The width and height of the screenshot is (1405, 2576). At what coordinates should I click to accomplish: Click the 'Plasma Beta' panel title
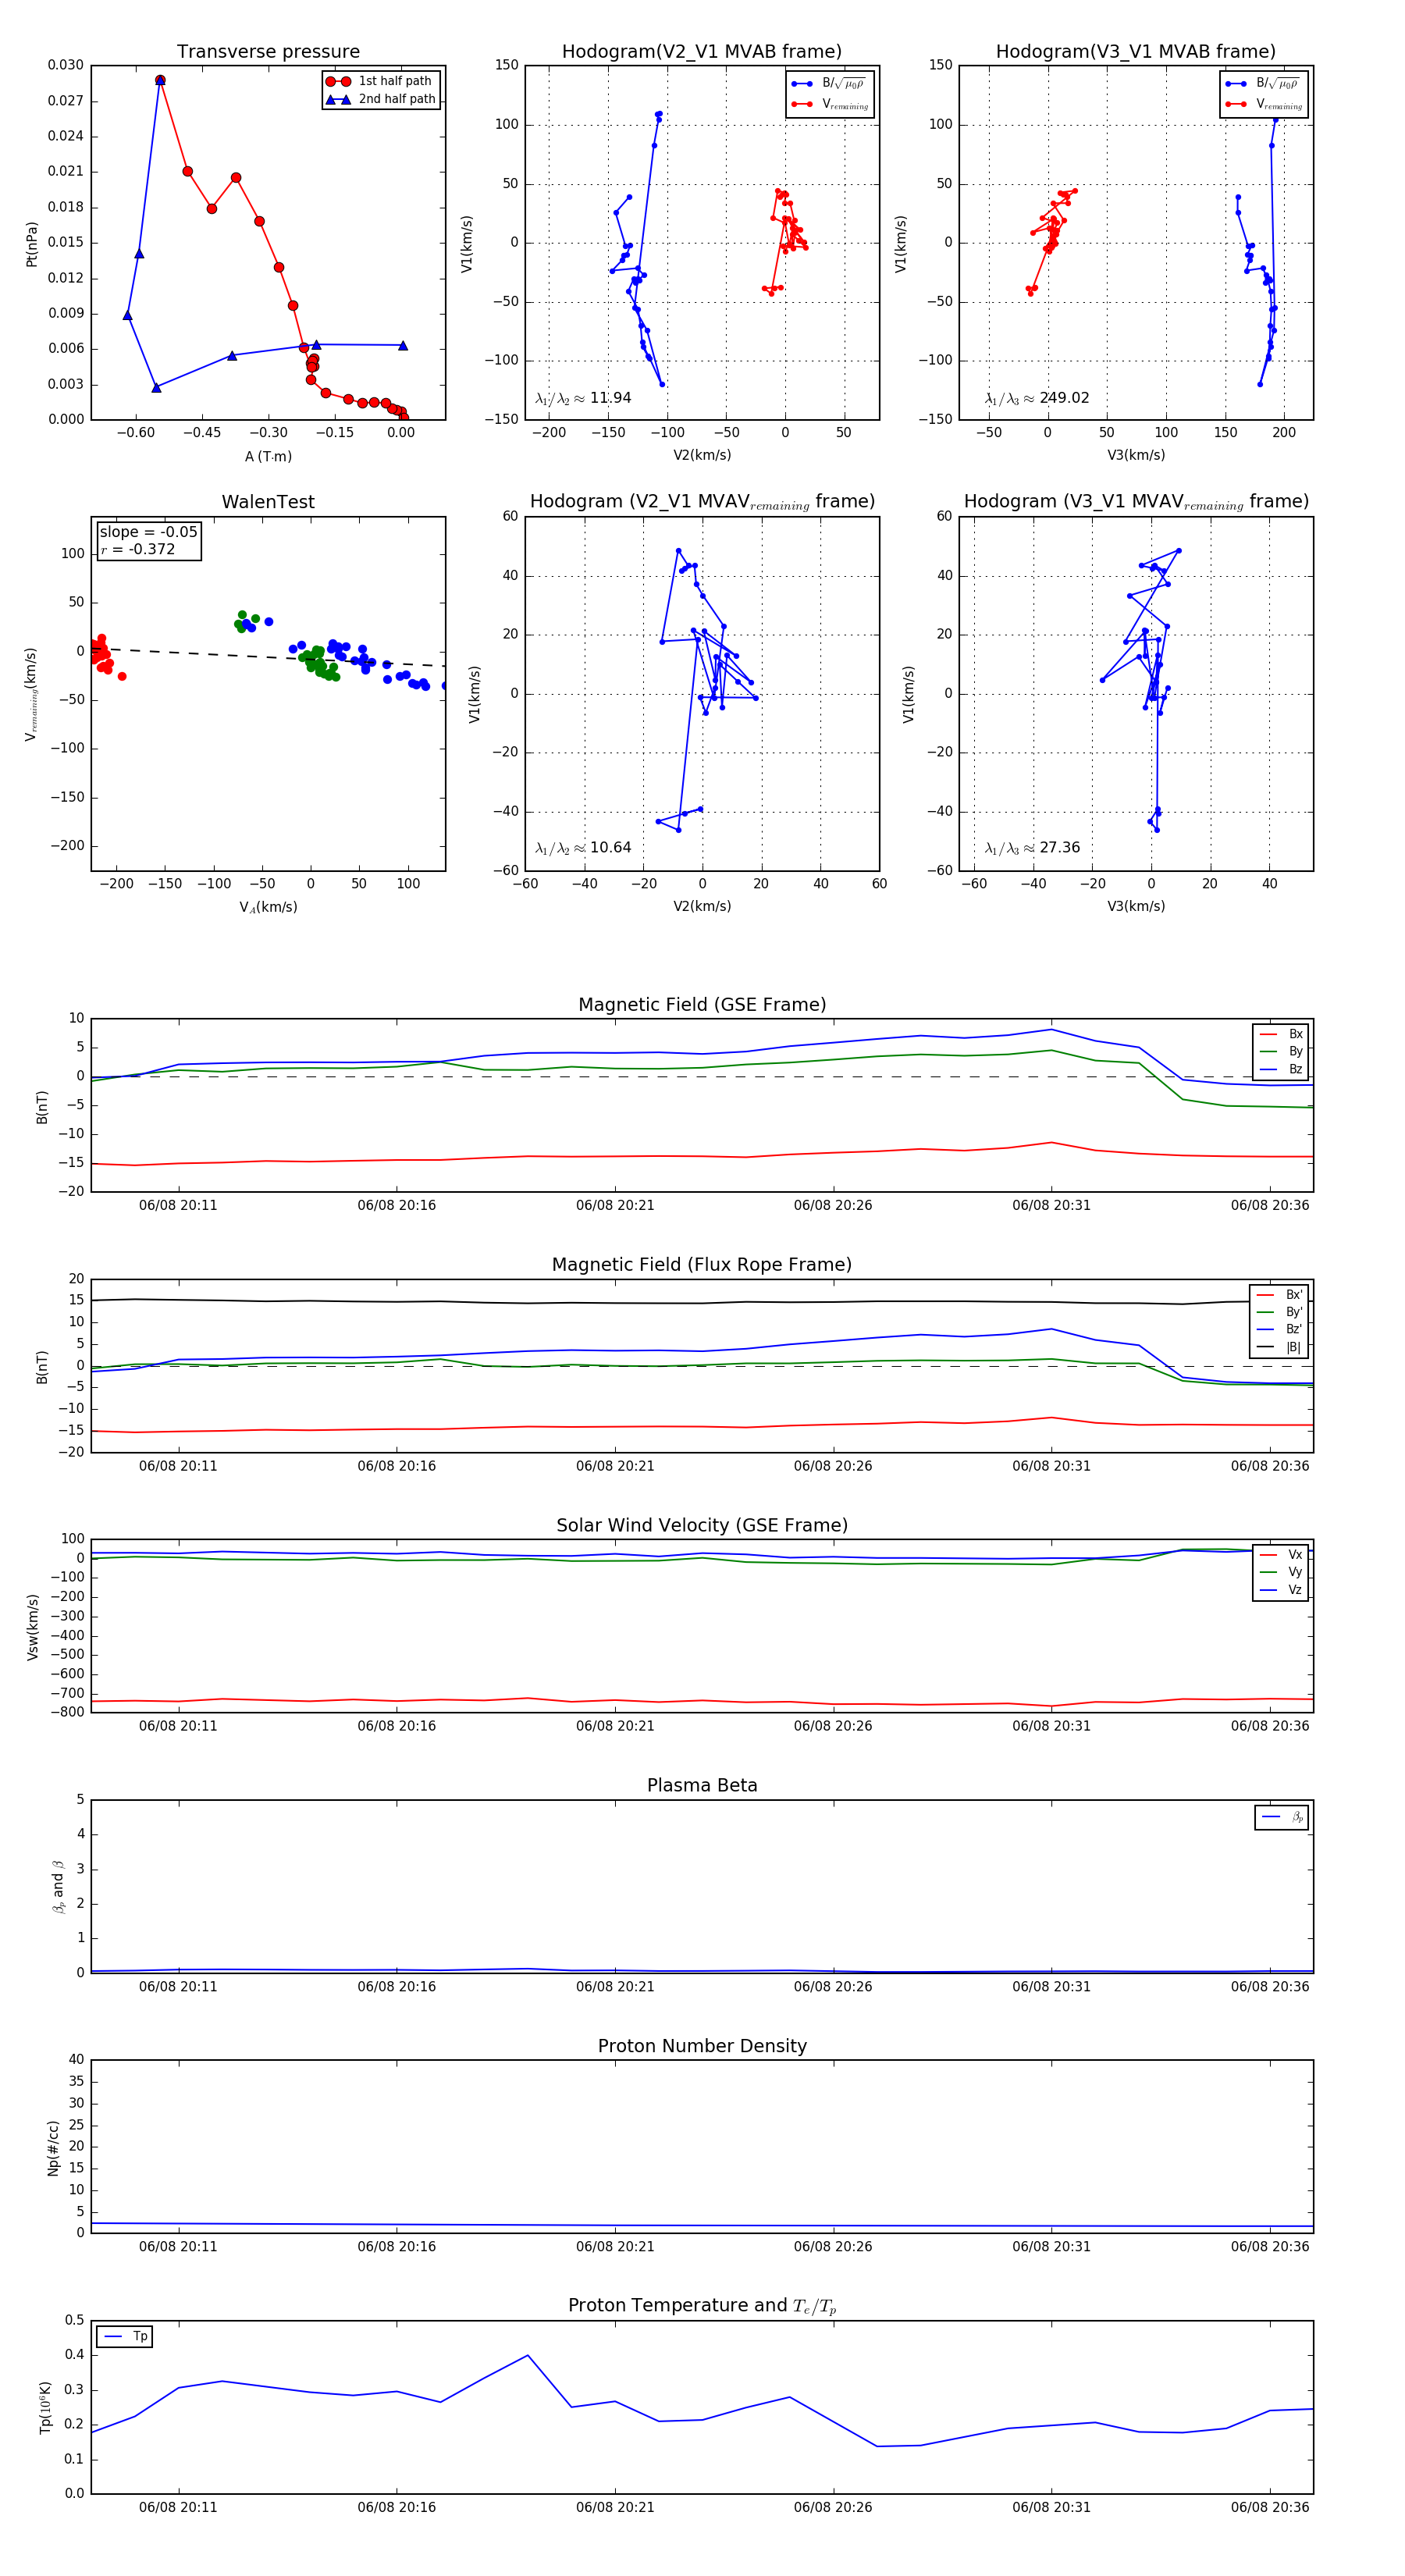pyautogui.click(x=702, y=1786)
